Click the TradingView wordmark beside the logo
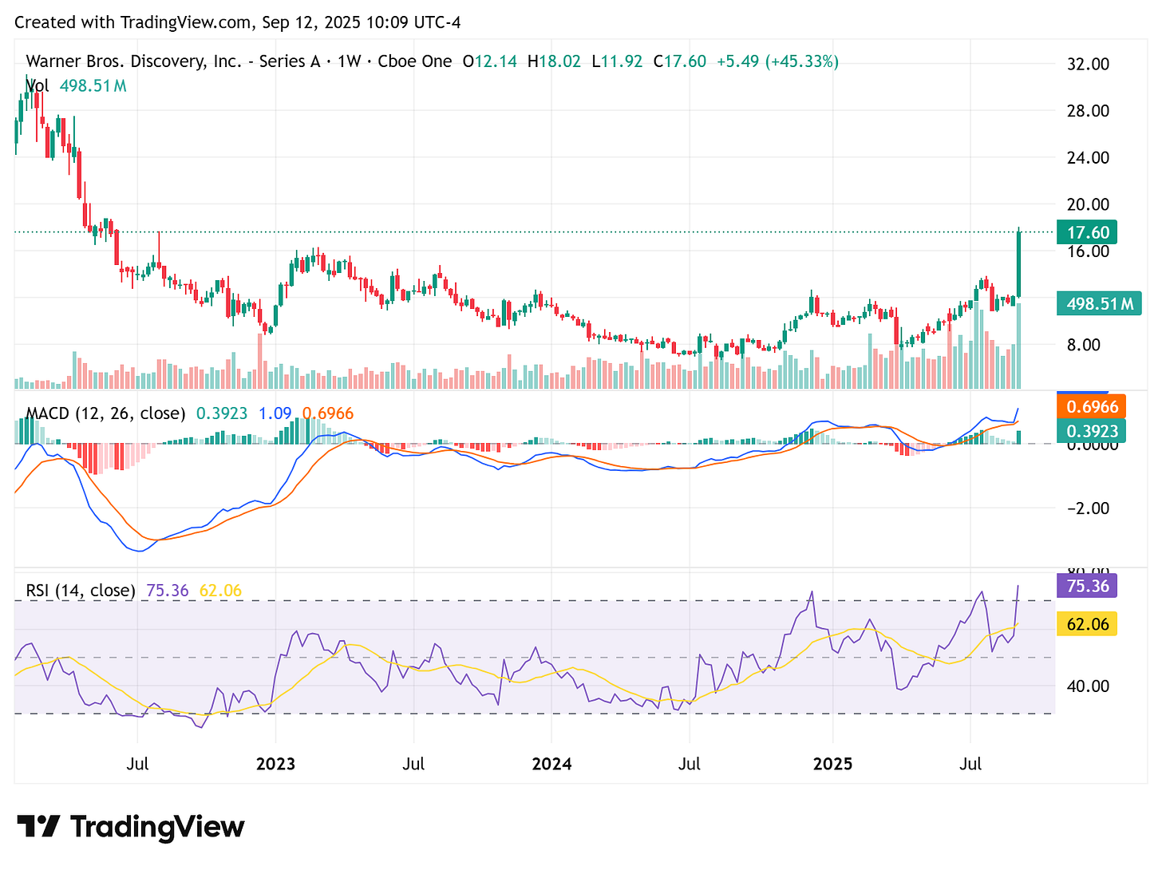1162x870 pixels. pyautogui.click(x=157, y=827)
